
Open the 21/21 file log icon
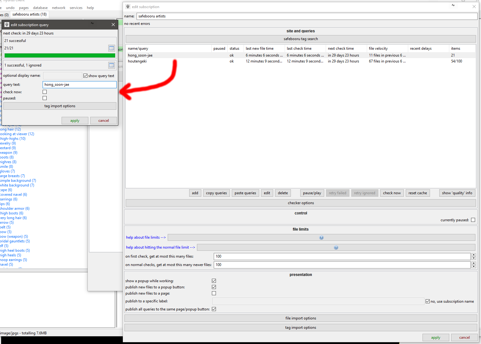(112, 48)
